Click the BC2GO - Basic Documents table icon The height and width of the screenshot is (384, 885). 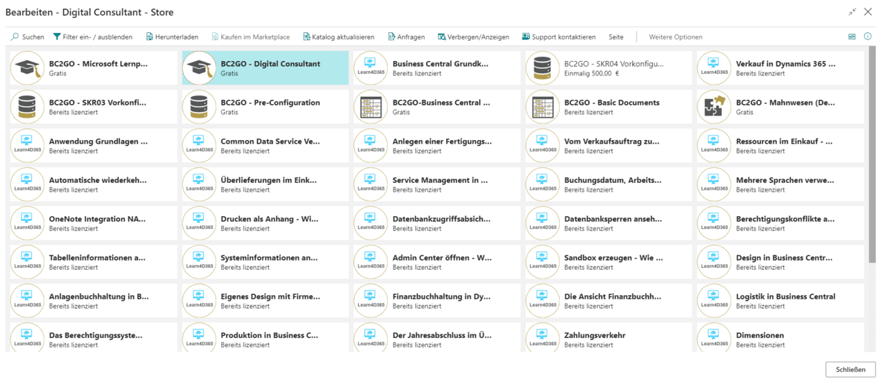point(542,107)
